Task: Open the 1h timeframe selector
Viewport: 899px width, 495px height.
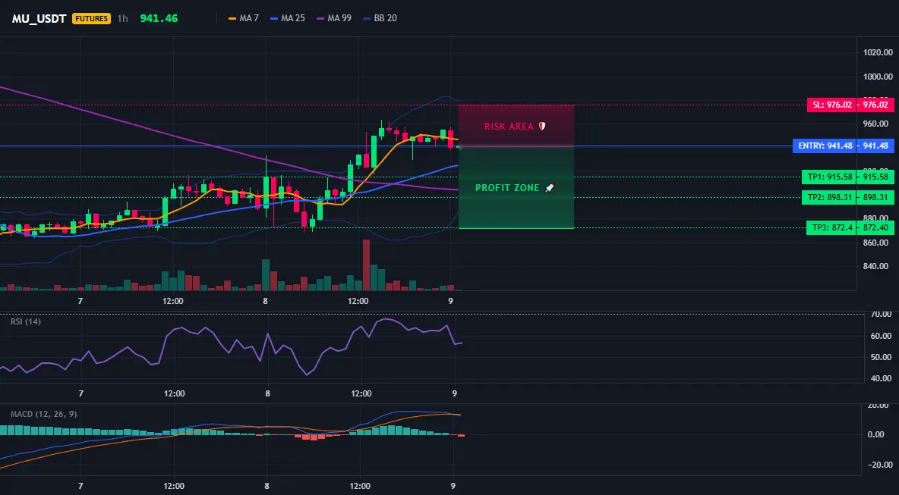Action: tap(122, 18)
